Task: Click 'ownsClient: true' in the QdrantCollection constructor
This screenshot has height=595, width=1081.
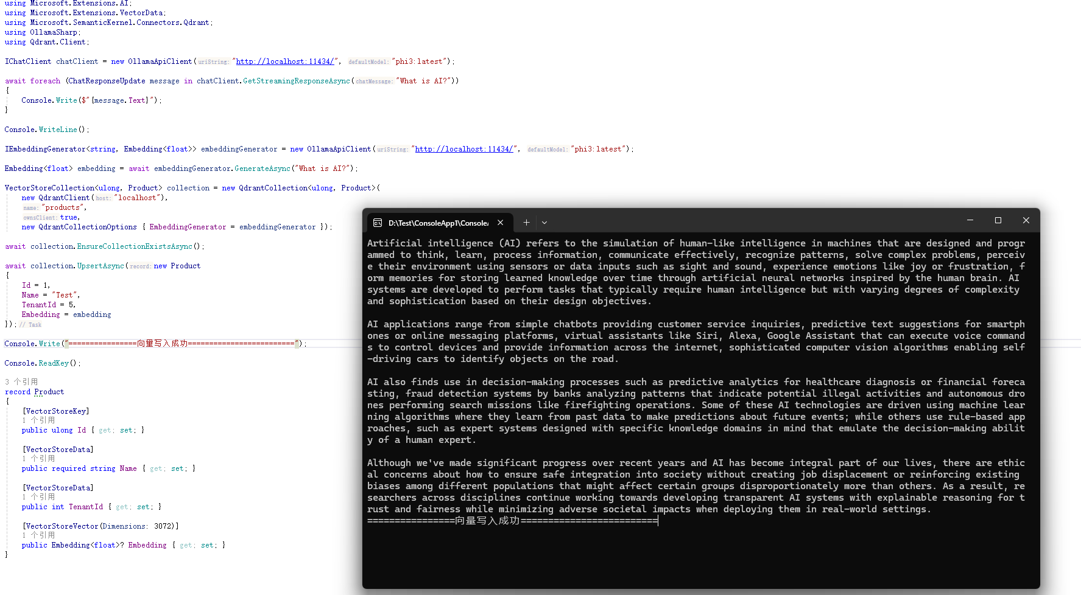Action: [x=51, y=217]
